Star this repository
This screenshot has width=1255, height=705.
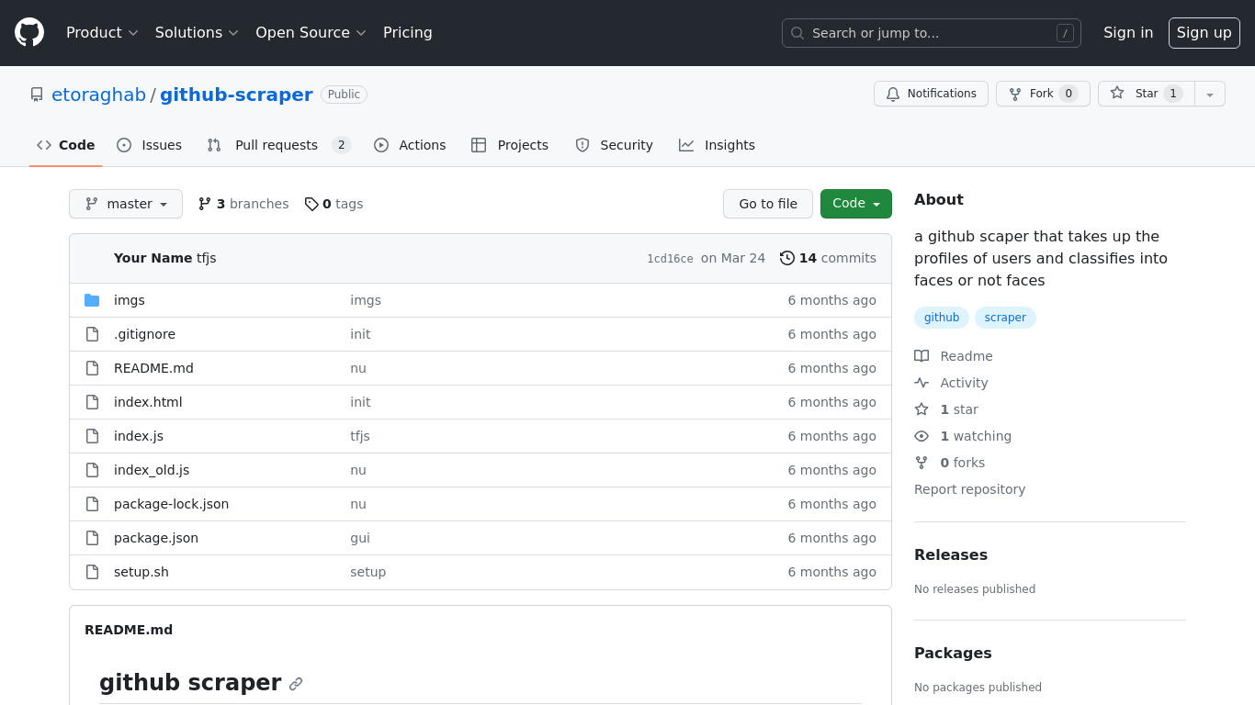tap(1146, 94)
